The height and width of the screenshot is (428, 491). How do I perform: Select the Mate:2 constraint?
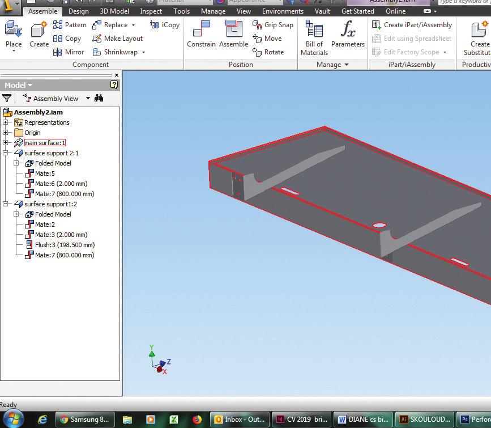pos(45,224)
